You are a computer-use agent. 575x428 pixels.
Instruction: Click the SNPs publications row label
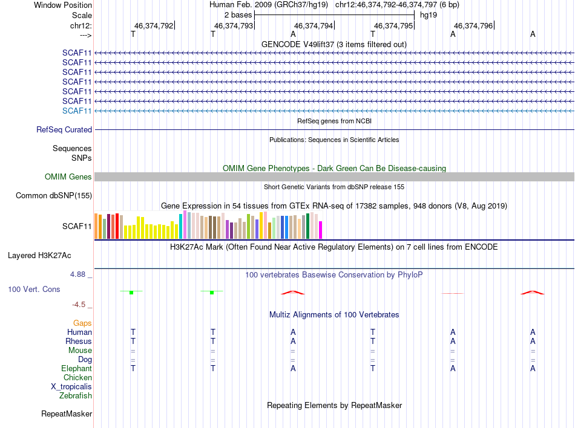coord(82,158)
